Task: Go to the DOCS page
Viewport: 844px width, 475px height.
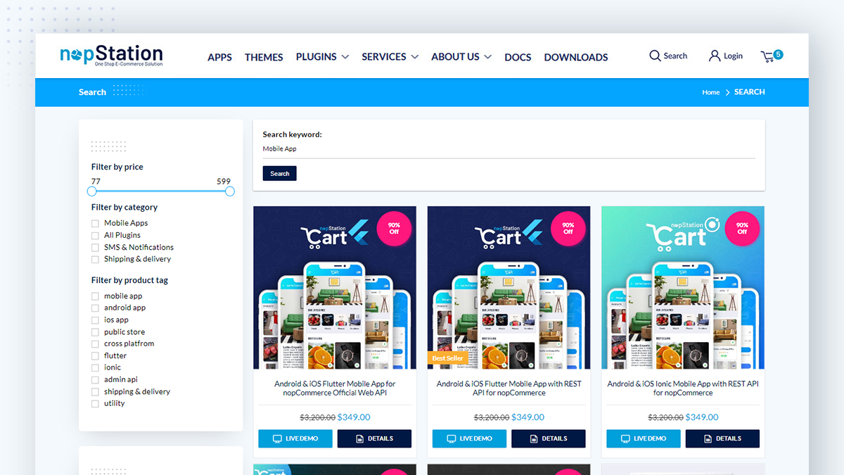Action: pyautogui.click(x=518, y=57)
